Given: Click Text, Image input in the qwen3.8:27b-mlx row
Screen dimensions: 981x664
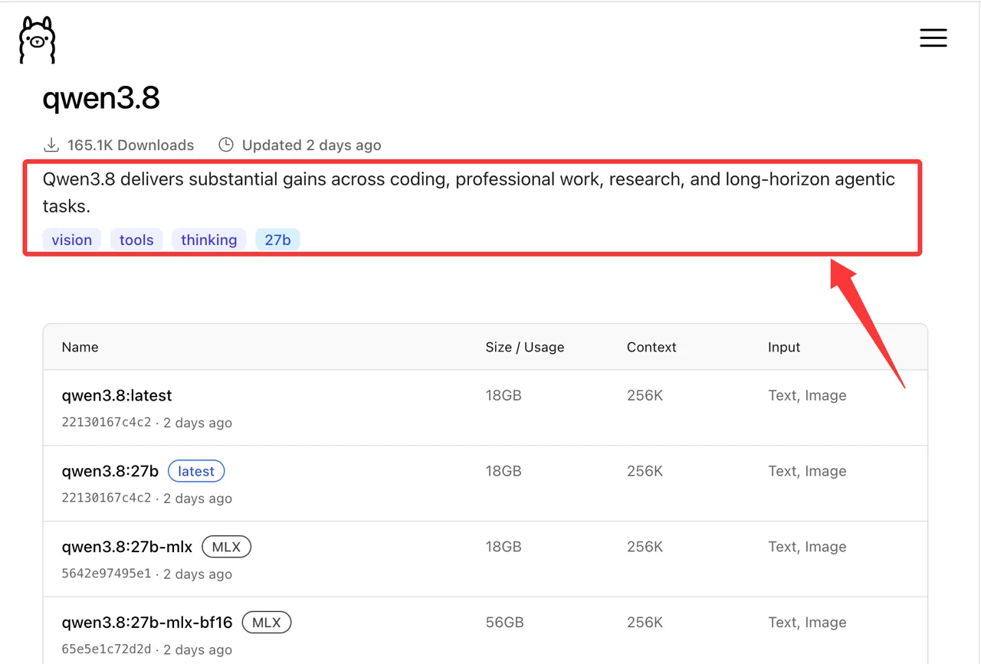Looking at the screenshot, I should pos(807,547).
